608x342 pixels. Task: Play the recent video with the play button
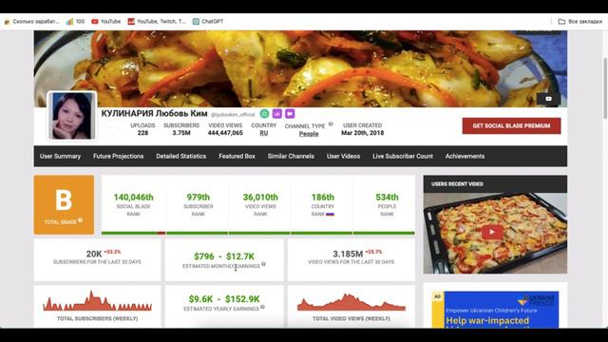pos(492,232)
